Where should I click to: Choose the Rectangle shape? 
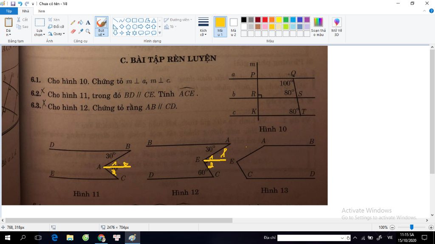coord(135,20)
